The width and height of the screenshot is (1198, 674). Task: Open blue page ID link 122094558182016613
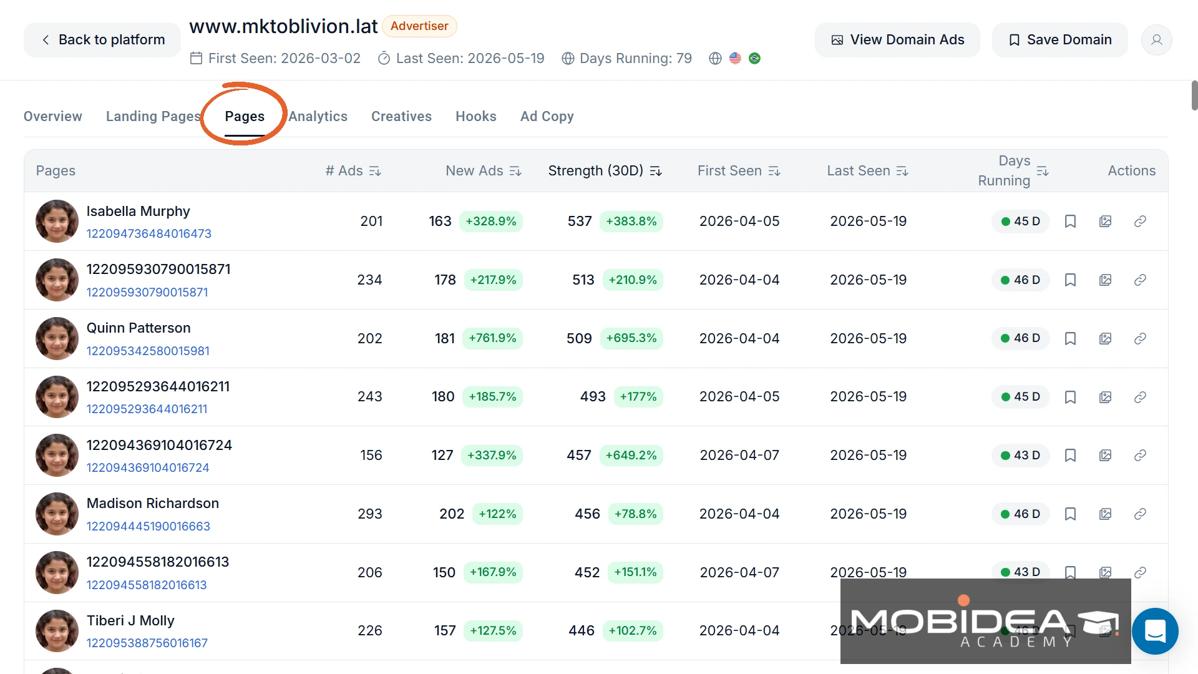(x=147, y=585)
